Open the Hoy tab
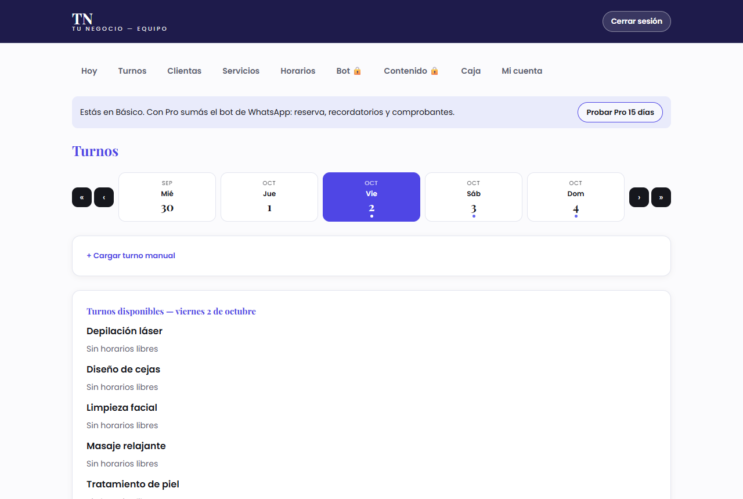Viewport: 743px width, 499px height. point(89,71)
